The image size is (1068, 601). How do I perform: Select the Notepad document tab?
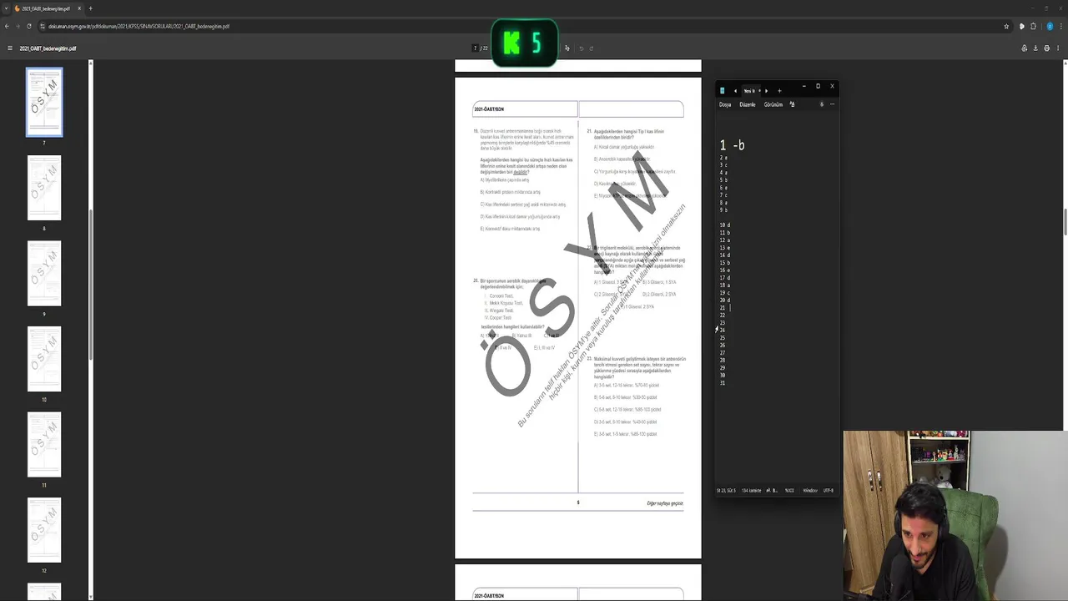click(749, 90)
